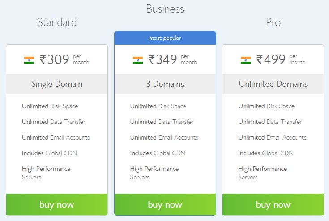The height and width of the screenshot is (221, 329).
Task: Click Unlimited Disk Space in Standard plan
Action: coord(50,106)
